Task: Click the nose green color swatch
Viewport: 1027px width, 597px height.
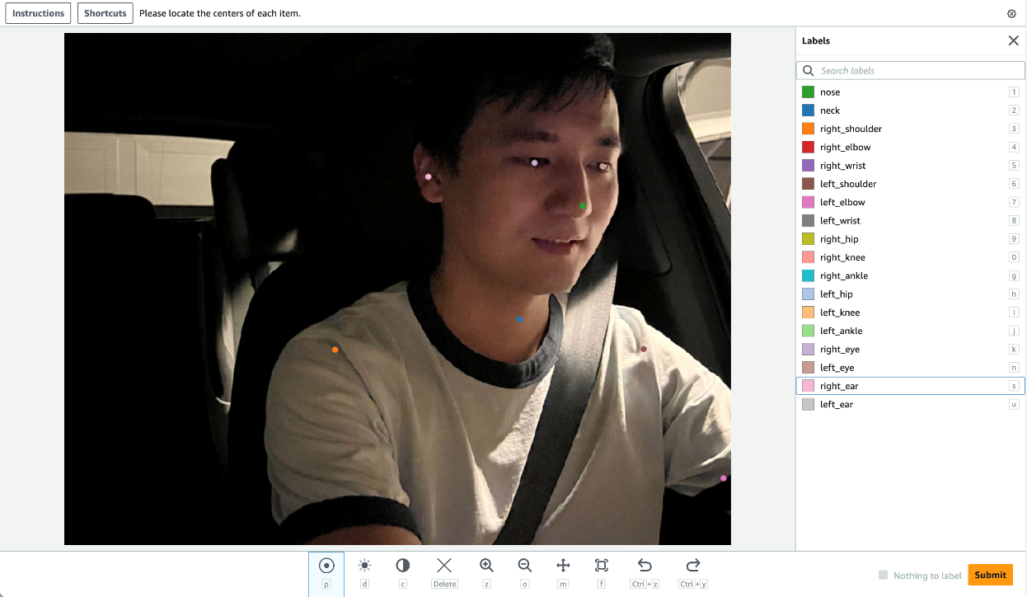Action: tap(808, 92)
